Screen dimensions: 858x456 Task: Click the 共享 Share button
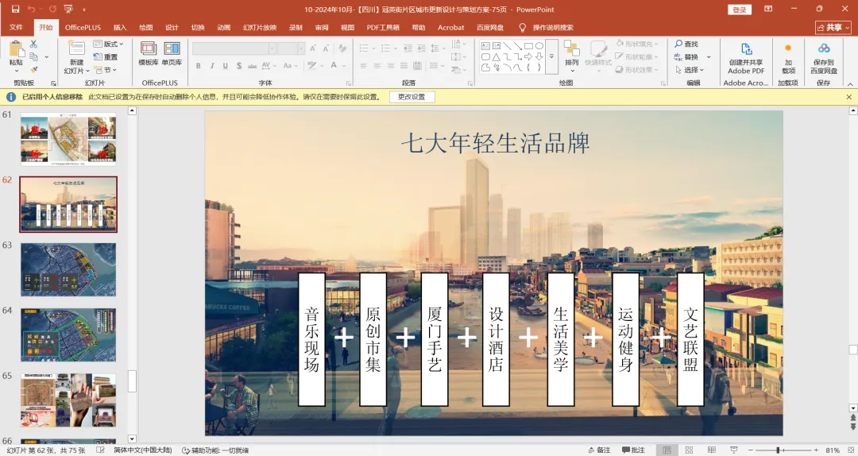click(833, 27)
